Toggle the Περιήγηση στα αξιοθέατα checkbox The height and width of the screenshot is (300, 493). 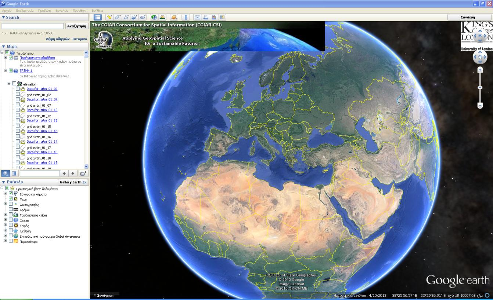[x=11, y=58]
